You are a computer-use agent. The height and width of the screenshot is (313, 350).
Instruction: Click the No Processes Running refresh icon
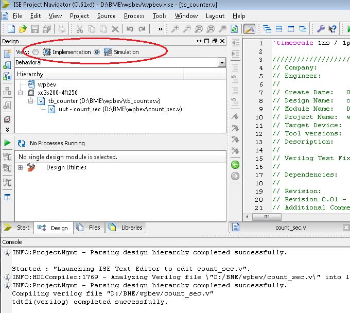click(22, 143)
